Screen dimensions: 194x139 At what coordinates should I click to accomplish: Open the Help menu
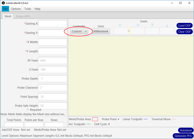[x=38, y=9]
